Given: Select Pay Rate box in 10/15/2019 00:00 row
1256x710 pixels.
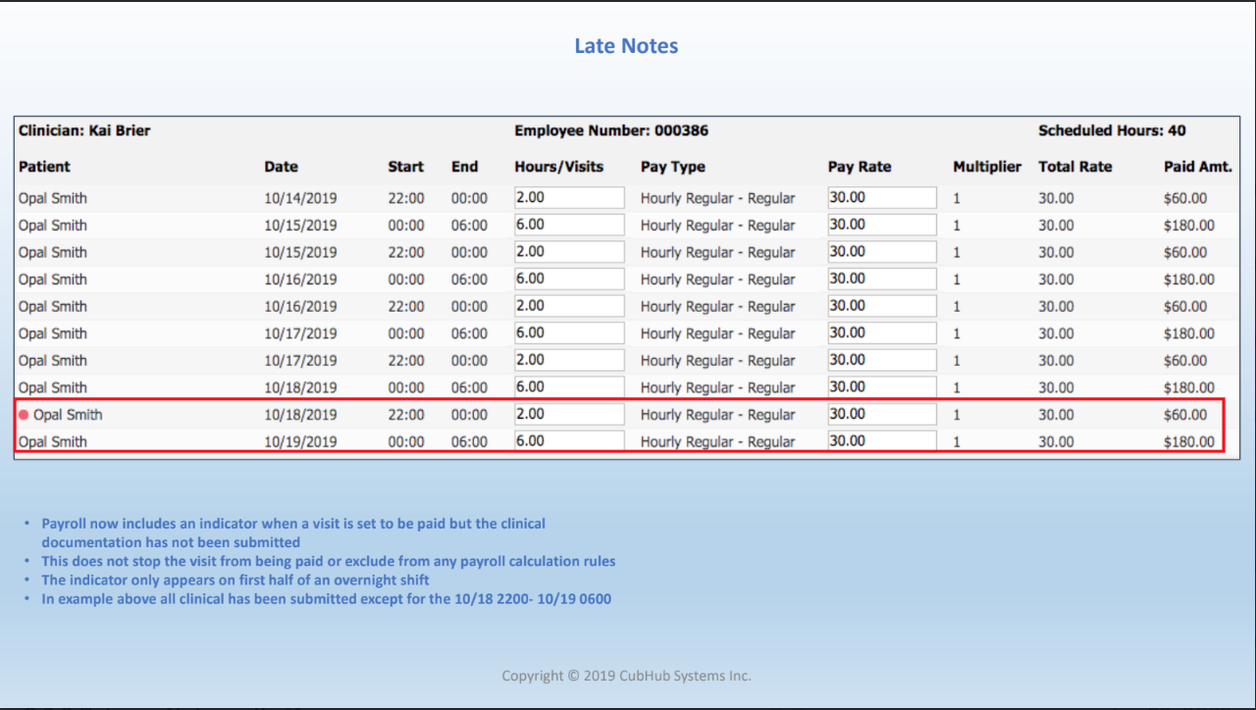Looking at the screenshot, I should coord(882,225).
